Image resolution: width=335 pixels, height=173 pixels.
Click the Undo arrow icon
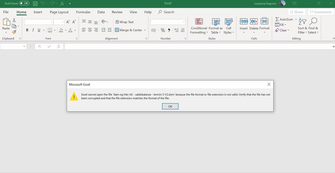pos(43,3)
